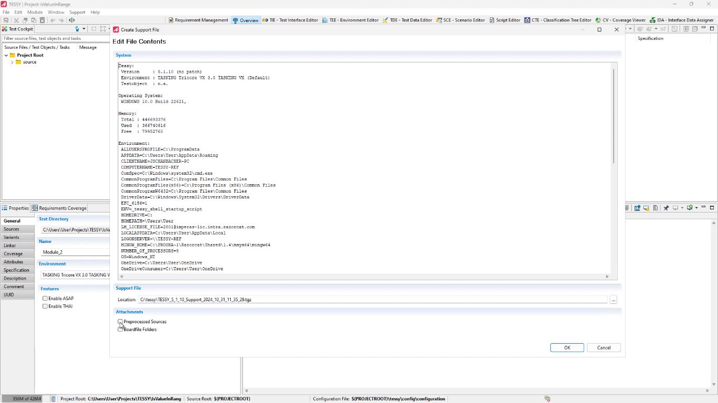Open the Window menu
This screenshot has width=718, height=403.
[56, 12]
